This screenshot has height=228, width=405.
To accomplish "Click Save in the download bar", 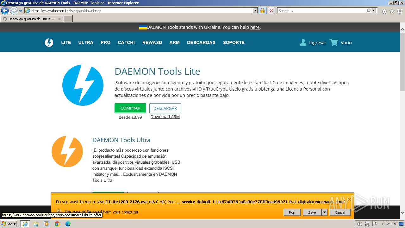I will (312, 212).
